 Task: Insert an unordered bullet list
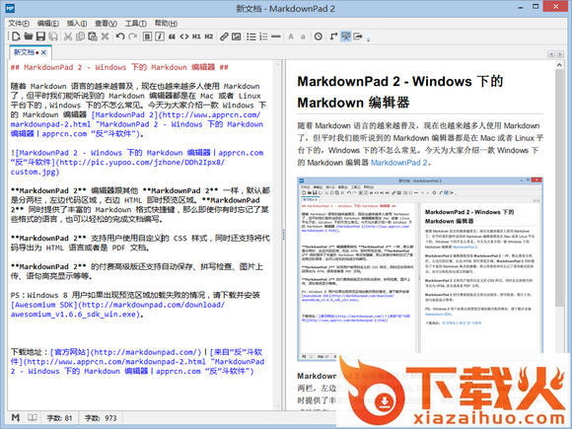click(250, 36)
